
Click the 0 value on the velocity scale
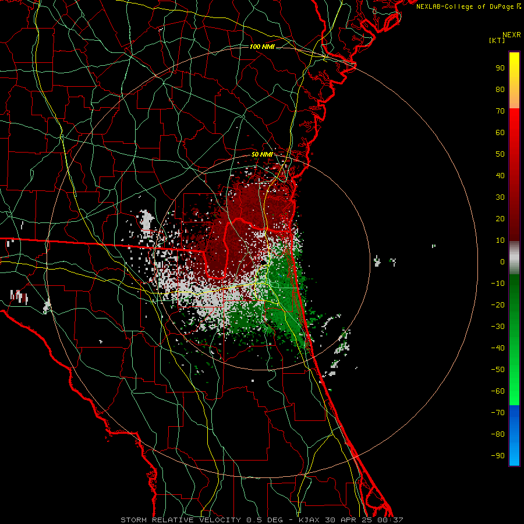click(x=502, y=262)
